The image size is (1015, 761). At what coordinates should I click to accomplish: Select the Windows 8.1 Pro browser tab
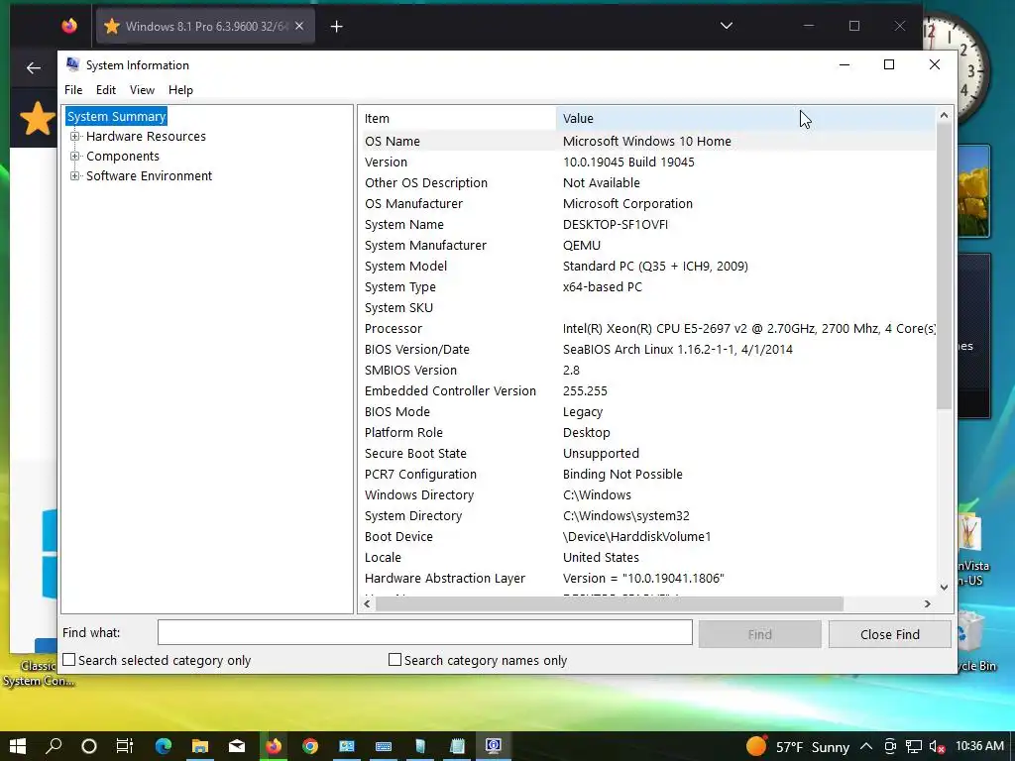205,27
